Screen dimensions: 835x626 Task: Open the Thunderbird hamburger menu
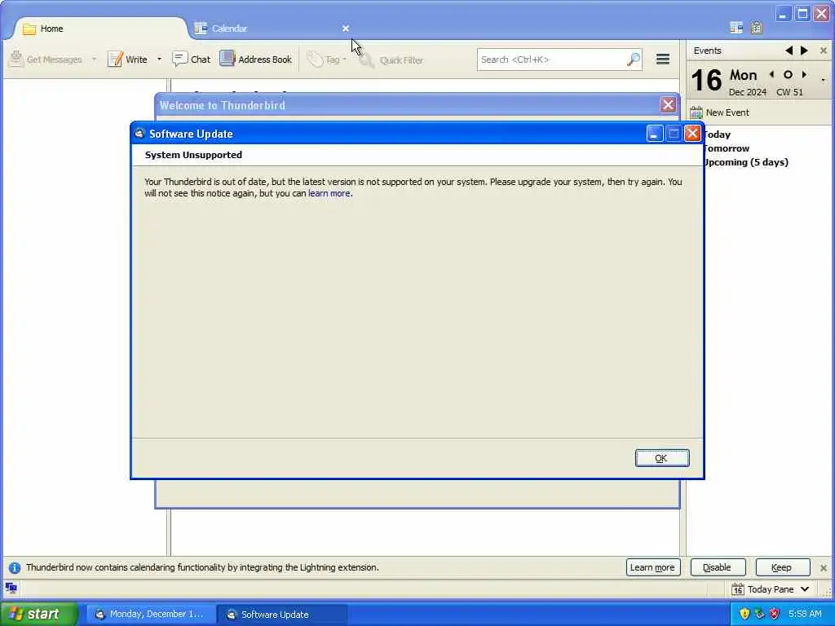coord(662,59)
